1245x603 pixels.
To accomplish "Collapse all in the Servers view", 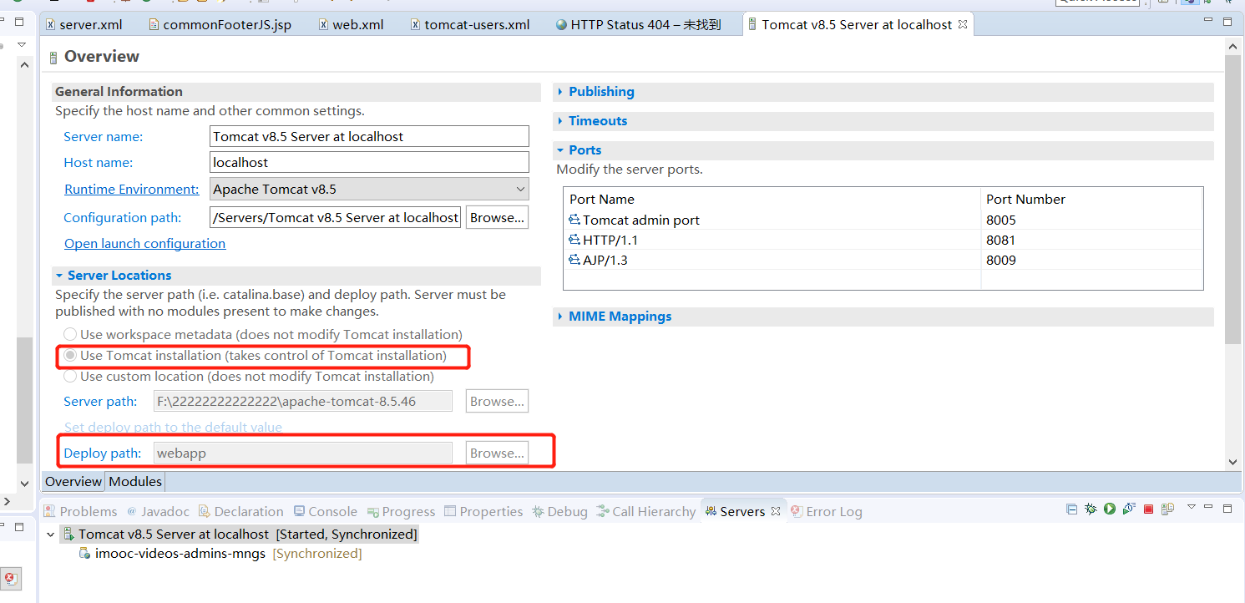I will 1071,509.
